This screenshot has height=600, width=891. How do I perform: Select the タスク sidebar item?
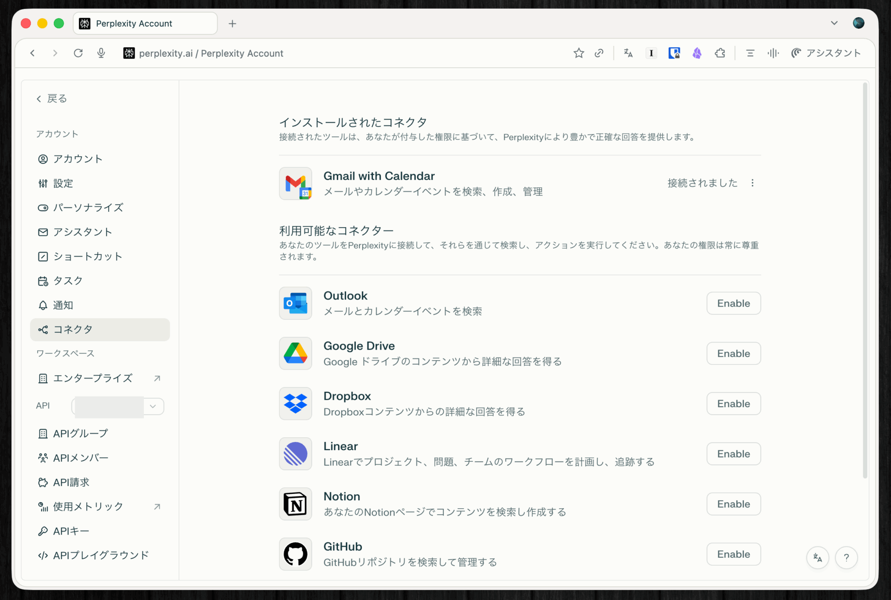(68, 281)
